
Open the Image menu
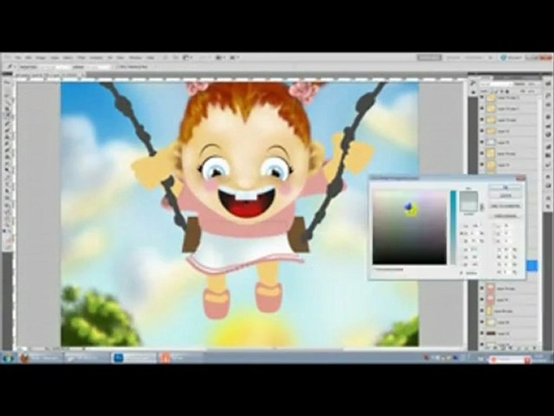click(40, 57)
